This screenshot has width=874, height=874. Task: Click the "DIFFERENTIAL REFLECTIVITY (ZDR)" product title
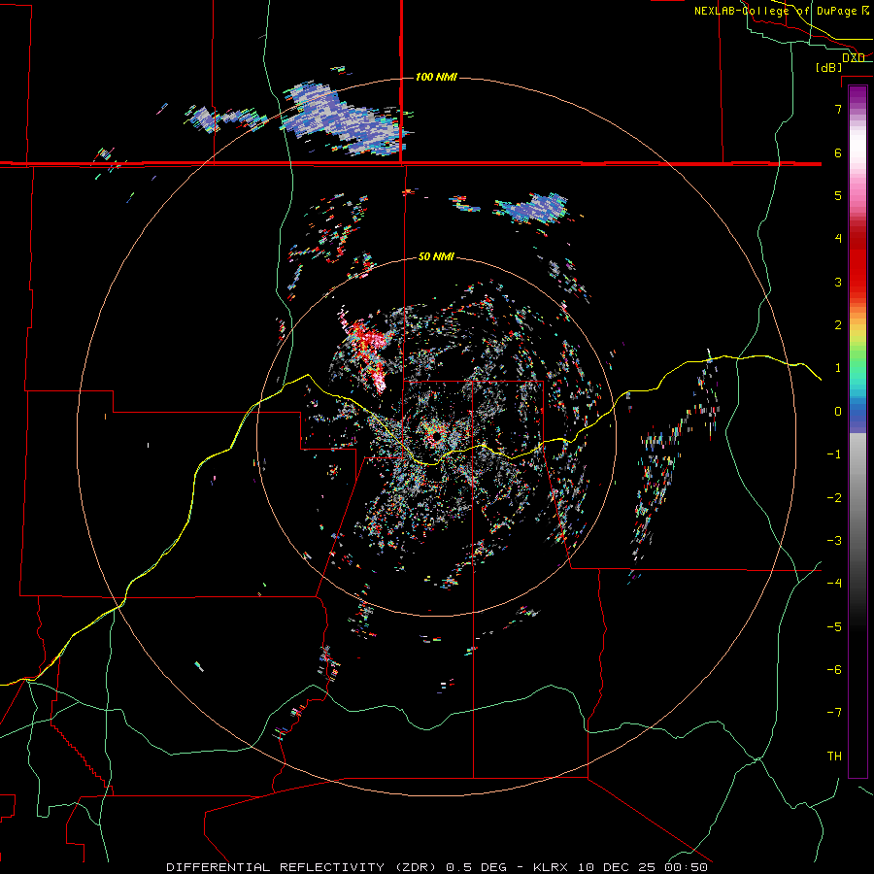click(302, 867)
